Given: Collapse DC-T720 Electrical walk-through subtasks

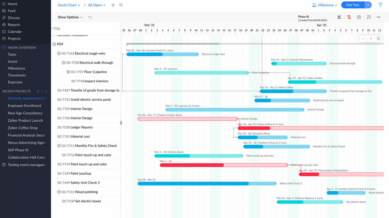Looking at the screenshot, I should click(x=64, y=63).
